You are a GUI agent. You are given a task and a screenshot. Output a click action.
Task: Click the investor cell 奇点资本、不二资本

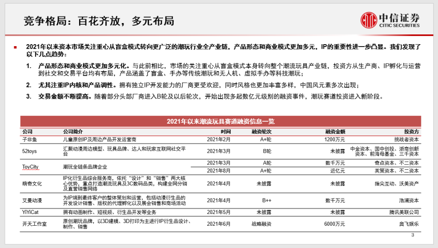point(397,163)
